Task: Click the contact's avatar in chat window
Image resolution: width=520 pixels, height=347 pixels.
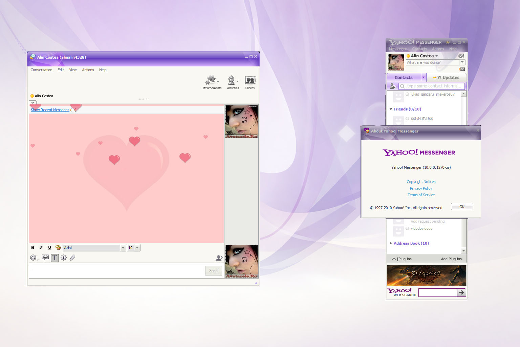Action: [x=241, y=122]
